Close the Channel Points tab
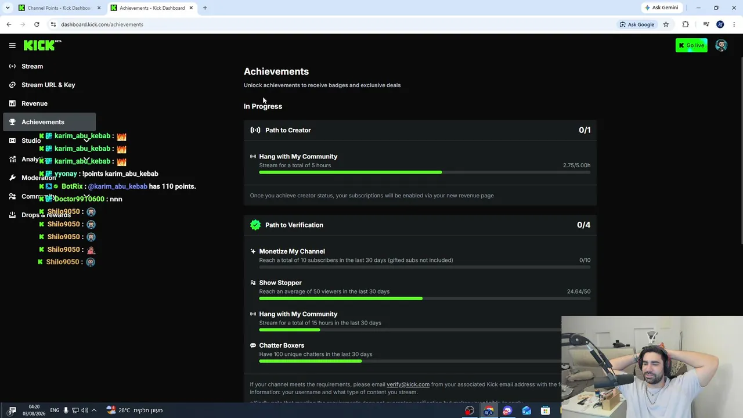 (x=99, y=8)
